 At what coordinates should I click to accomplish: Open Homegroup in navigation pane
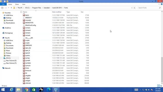9,33
